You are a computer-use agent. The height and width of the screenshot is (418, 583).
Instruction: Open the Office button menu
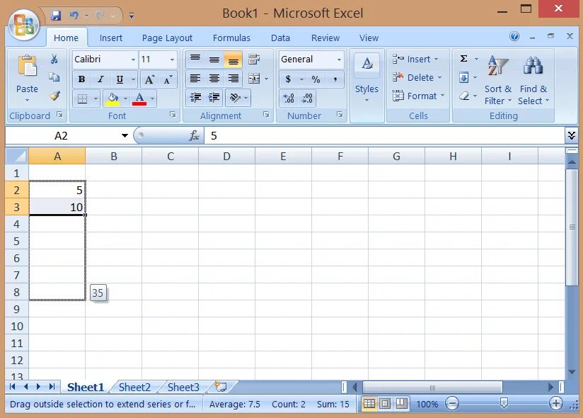pos(24,25)
